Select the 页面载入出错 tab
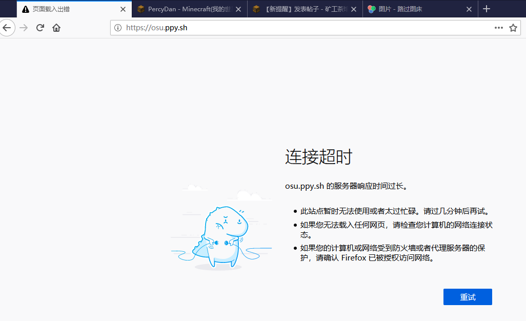526x321 pixels. 67,9
